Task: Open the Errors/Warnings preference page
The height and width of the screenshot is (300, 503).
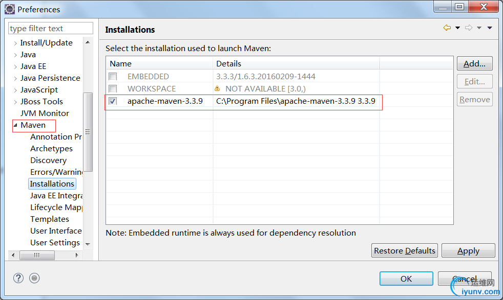Action: click(x=56, y=172)
